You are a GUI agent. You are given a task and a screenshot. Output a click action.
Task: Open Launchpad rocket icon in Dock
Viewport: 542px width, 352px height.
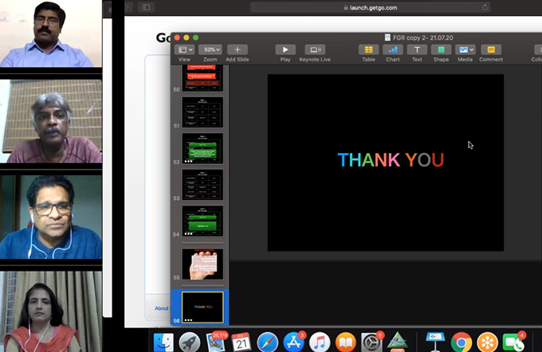click(x=190, y=342)
